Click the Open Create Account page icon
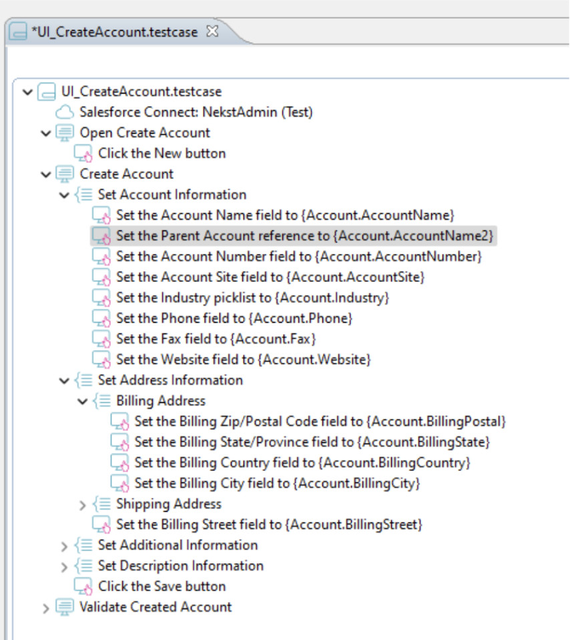The height and width of the screenshot is (640, 570). [x=65, y=133]
